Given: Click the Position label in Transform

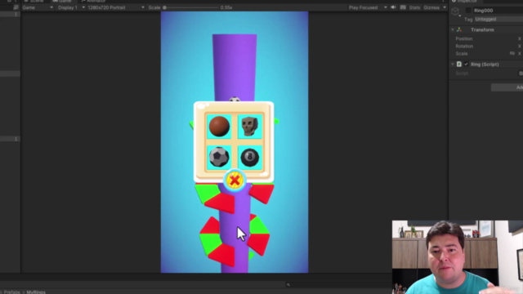Looking at the screenshot, I should [x=464, y=38].
